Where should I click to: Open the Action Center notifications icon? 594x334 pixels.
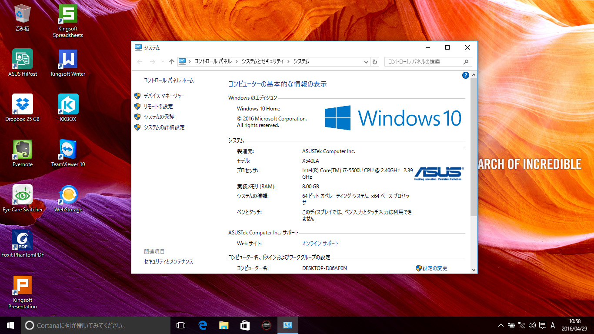pyautogui.click(x=542, y=325)
